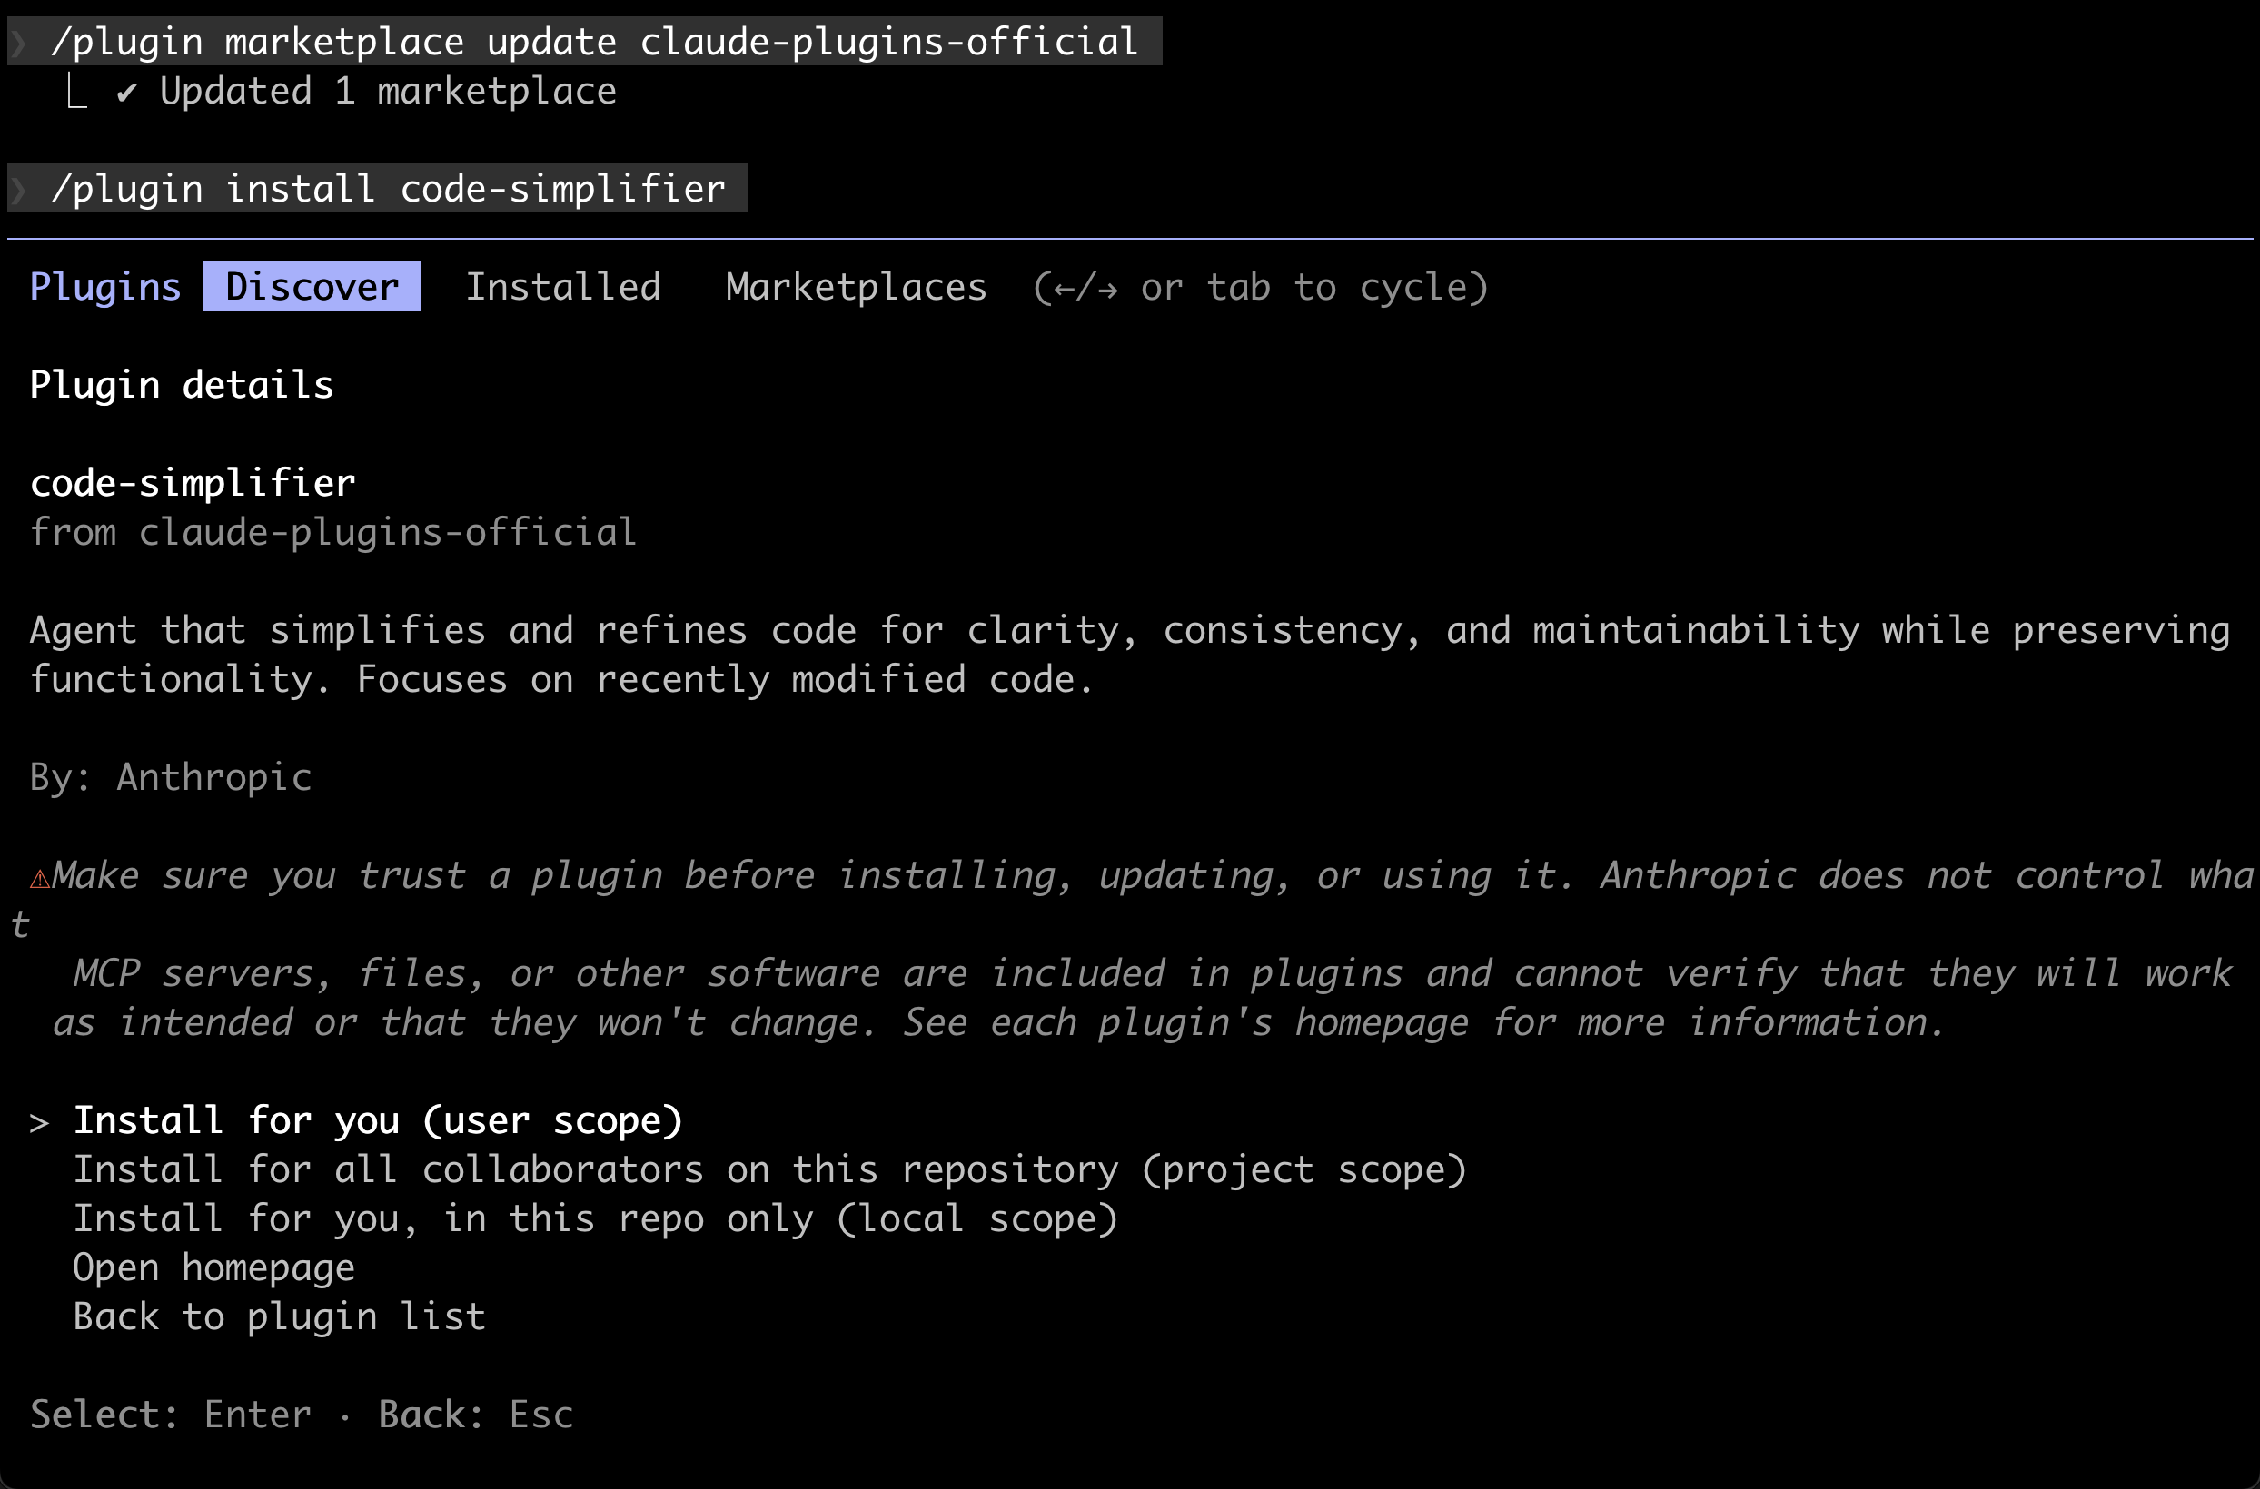Screen dimensions: 2260x1489
Task: Click the plugin name code-simplifier heading
Action: pyautogui.click(x=192, y=482)
